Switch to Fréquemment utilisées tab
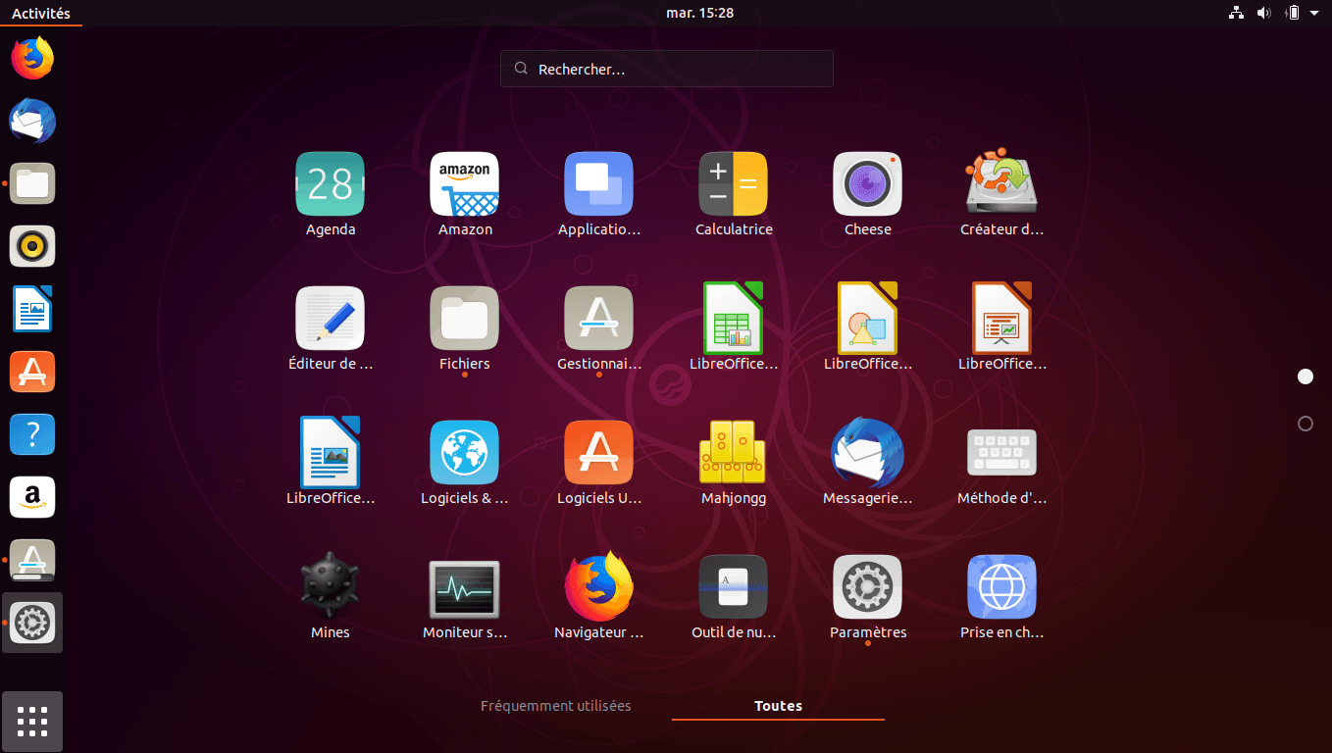1332x753 pixels. click(555, 706)
